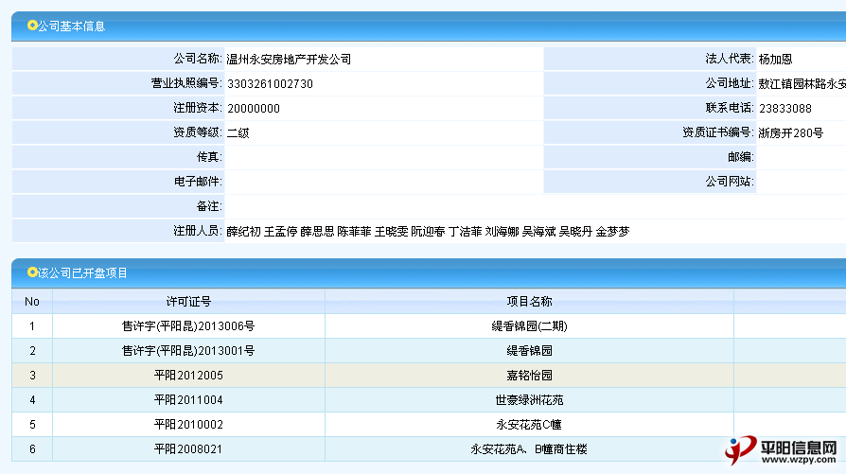This screenshot has height=474, width=846.
Task: Click registered person 薛思思
Action: coord(317,232)
